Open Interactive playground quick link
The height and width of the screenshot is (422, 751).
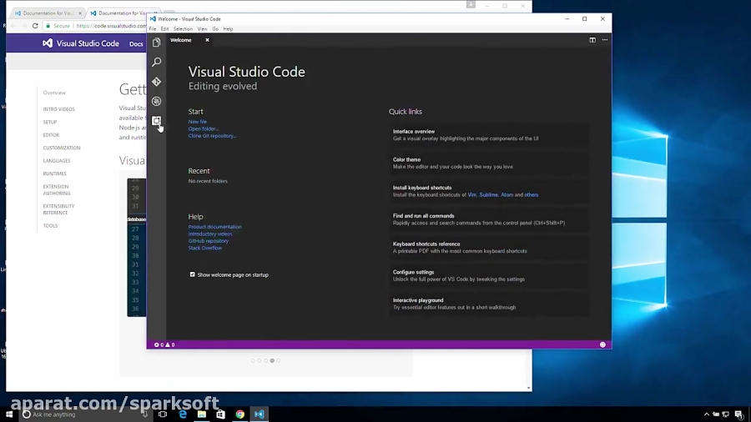pos(488,304)
